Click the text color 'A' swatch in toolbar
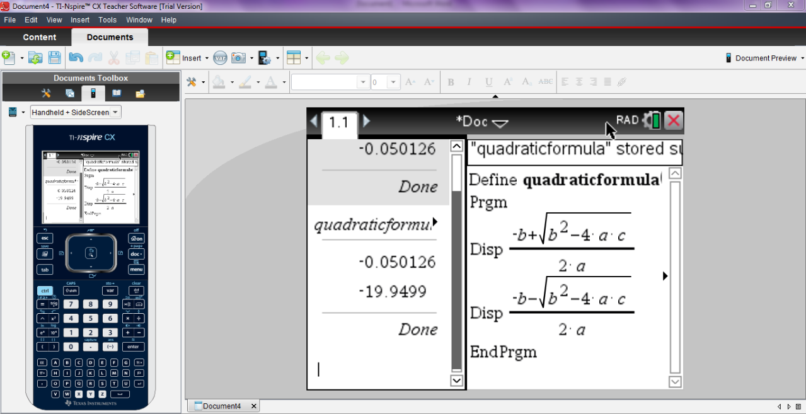 [270, 82]
